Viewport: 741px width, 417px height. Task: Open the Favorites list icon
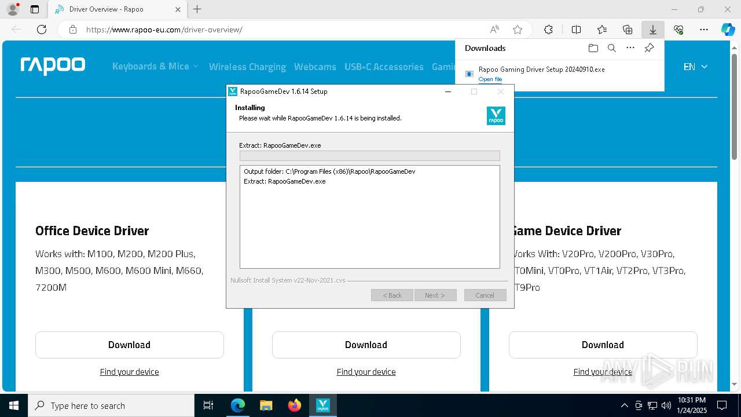[602, 30]
